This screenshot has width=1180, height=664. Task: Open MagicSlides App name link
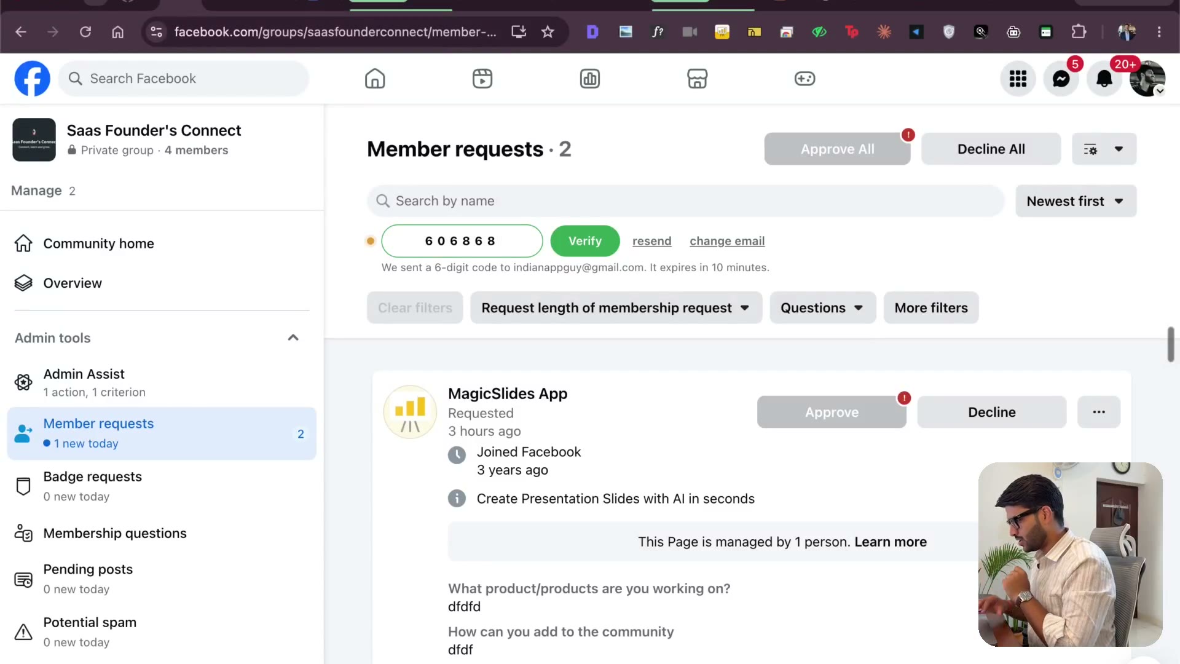[508, 393]
